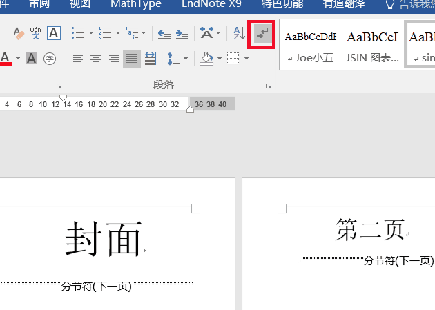The width and height of the screenshot is (435, 310).
Task: Apply paragraph shading fill
Action: click(207, 59)
